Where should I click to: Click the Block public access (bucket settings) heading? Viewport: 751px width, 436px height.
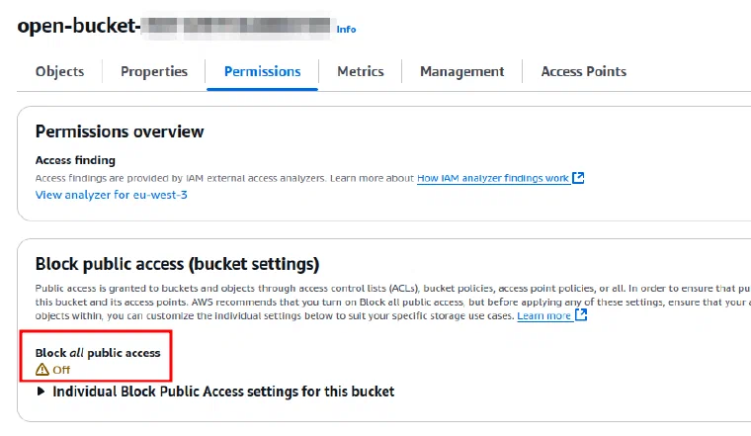[x=177, y=264]
